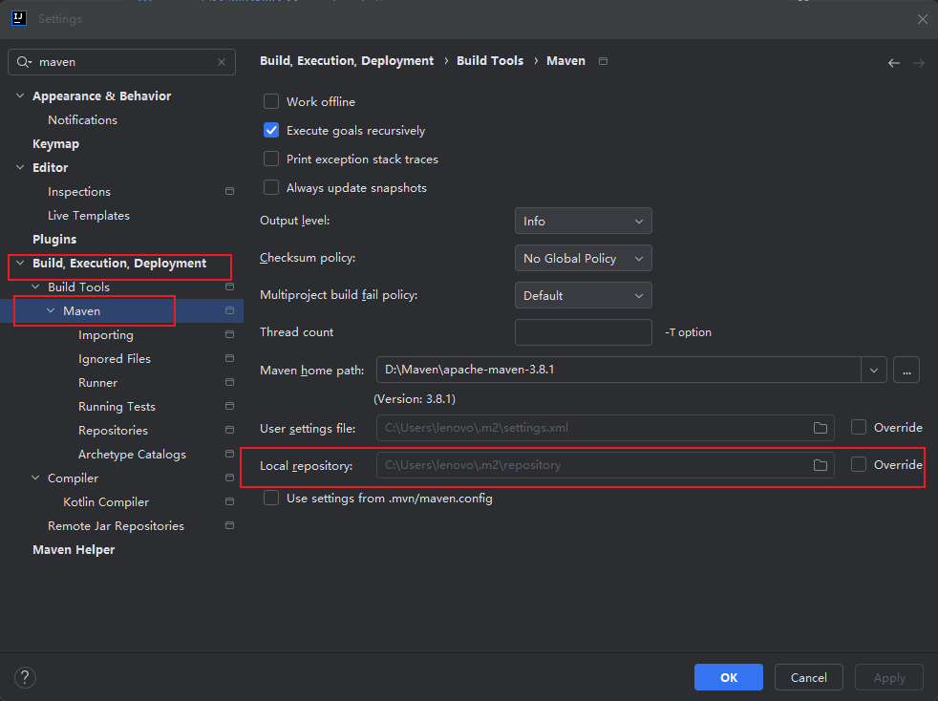Collapse Build, Execution, Deployment section

[20, 264]
